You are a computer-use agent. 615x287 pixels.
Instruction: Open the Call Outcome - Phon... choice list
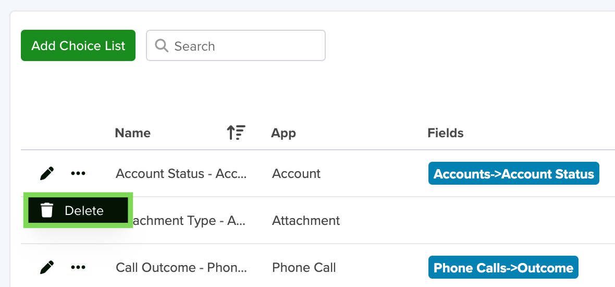click(x=181, y=268)
